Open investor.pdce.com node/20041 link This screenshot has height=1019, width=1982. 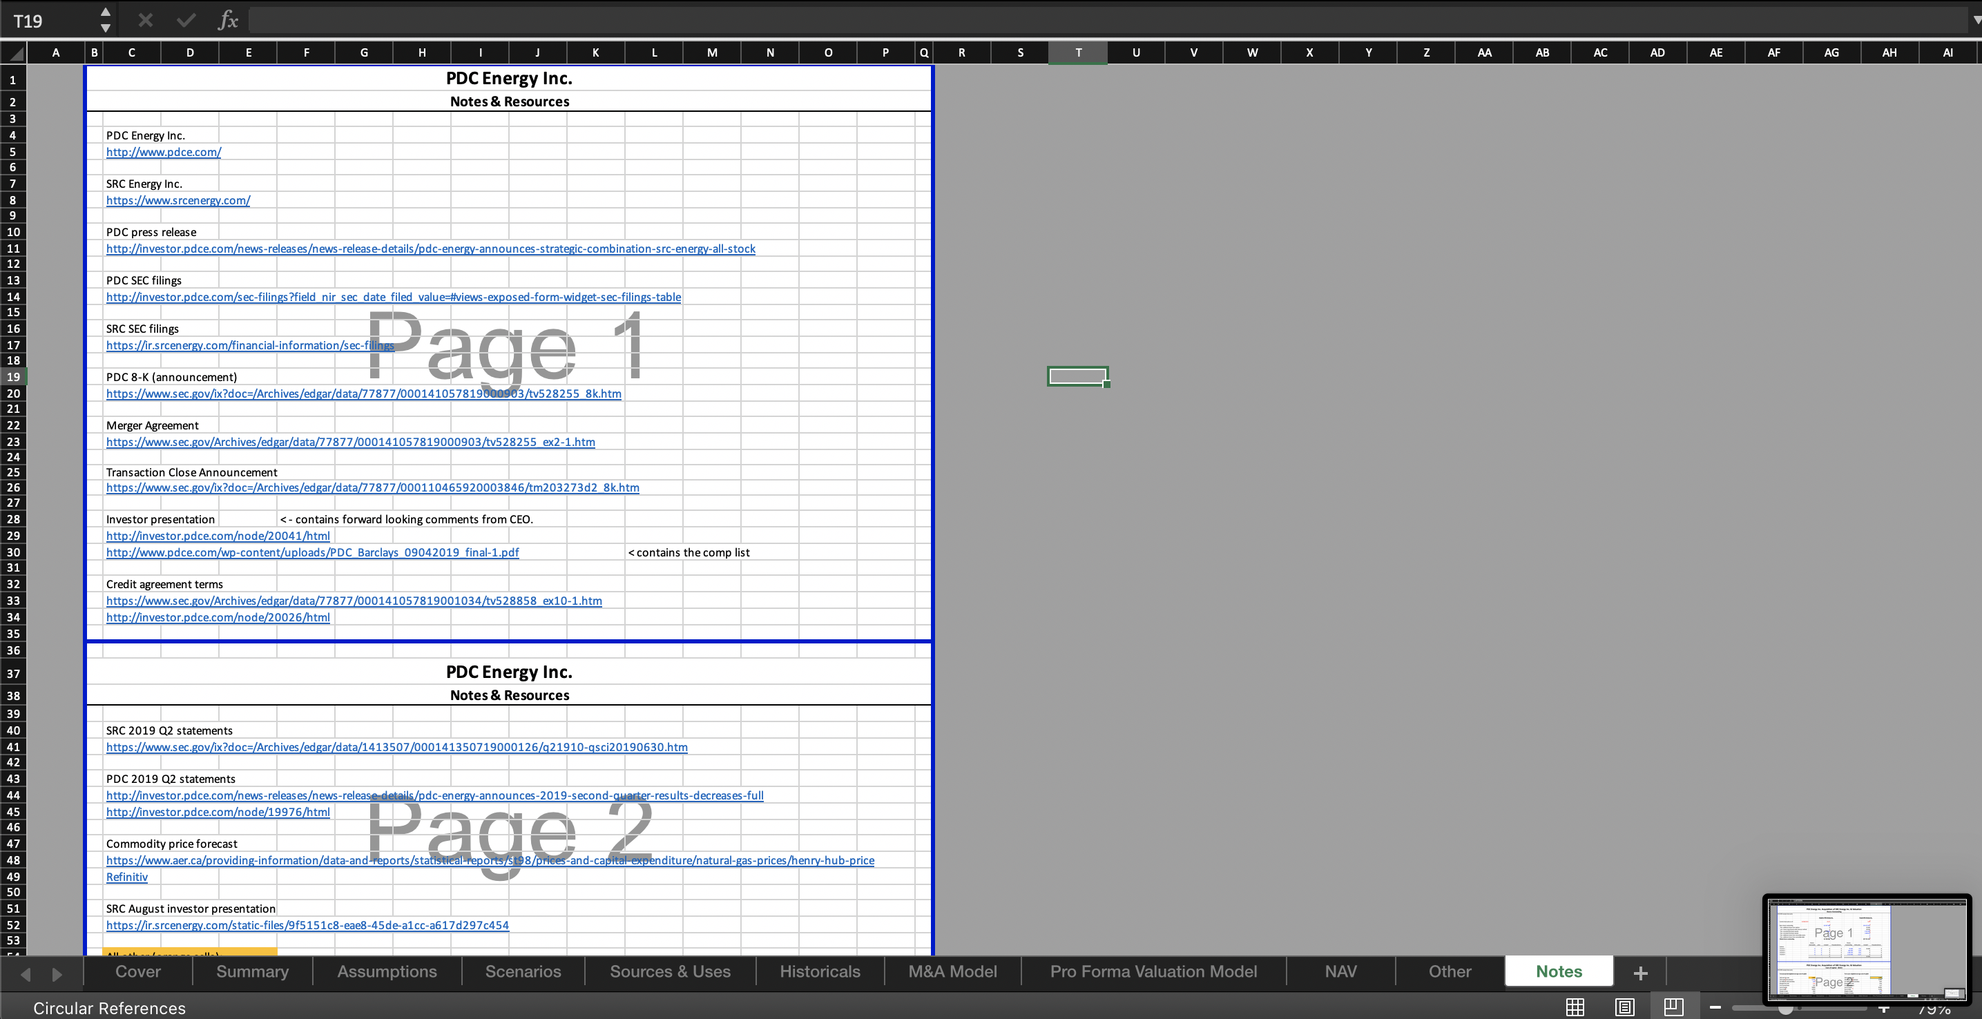pyautogui.click(x=218, y=536)
